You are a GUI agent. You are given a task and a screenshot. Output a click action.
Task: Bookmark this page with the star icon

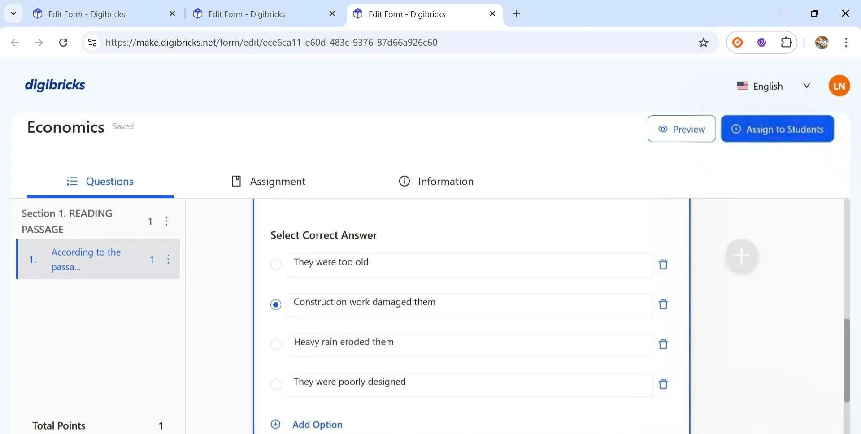[703, 43]
